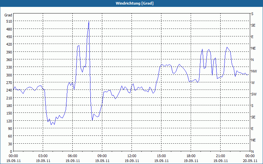263x164 pixels.
Task: Click the SW compass label
Action: tap(254, 94)
